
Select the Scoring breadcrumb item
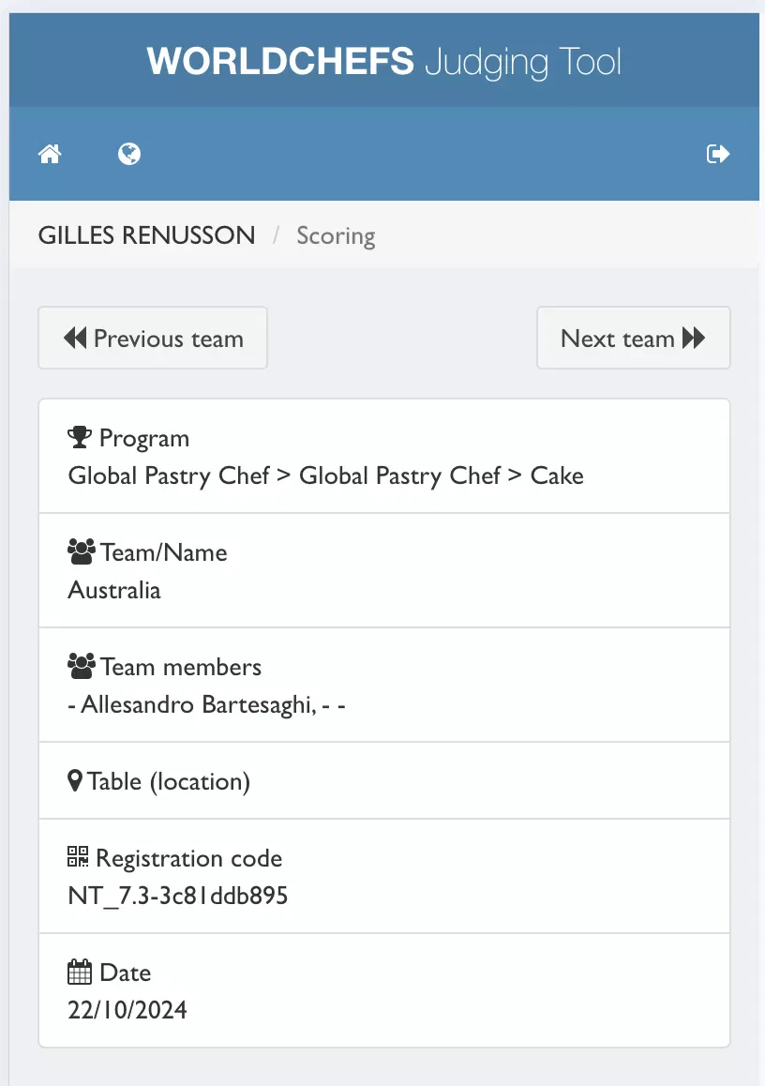(x=336, y=235)
